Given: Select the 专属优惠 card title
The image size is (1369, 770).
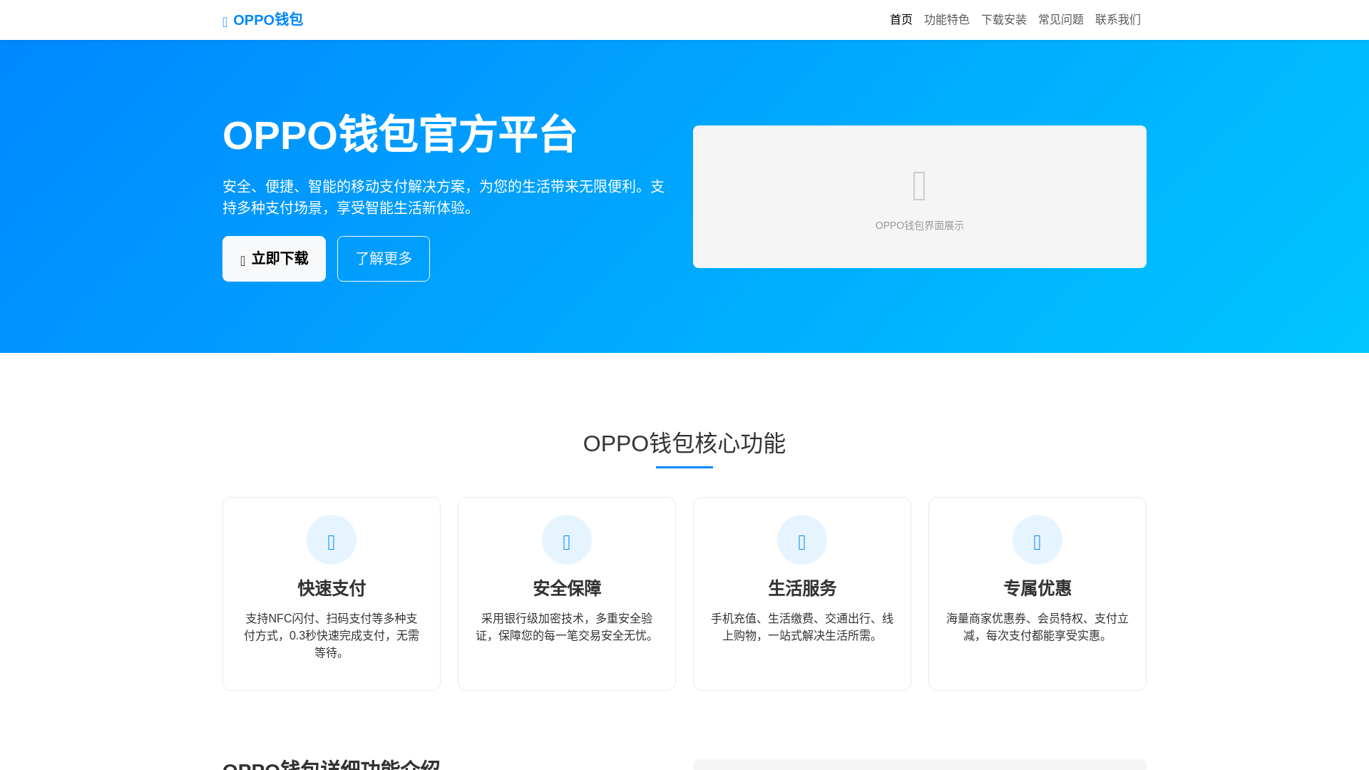Looking at the screenshot, I should click(1037, 589).
